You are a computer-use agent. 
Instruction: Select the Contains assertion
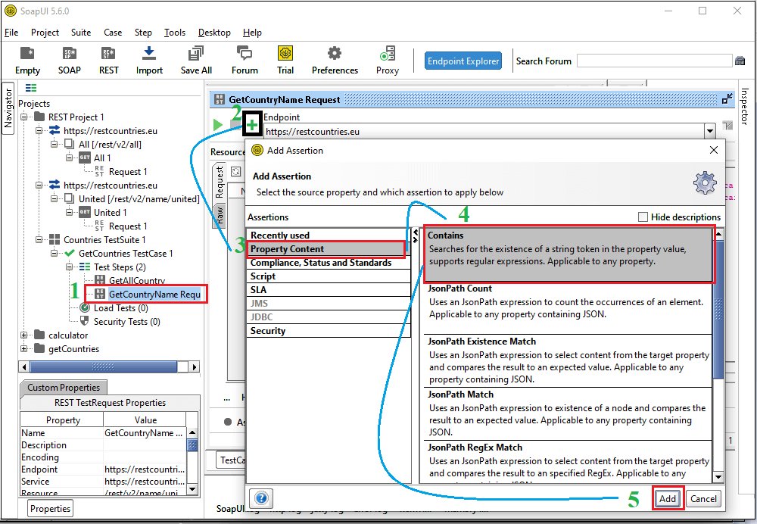tap(569, 254)
